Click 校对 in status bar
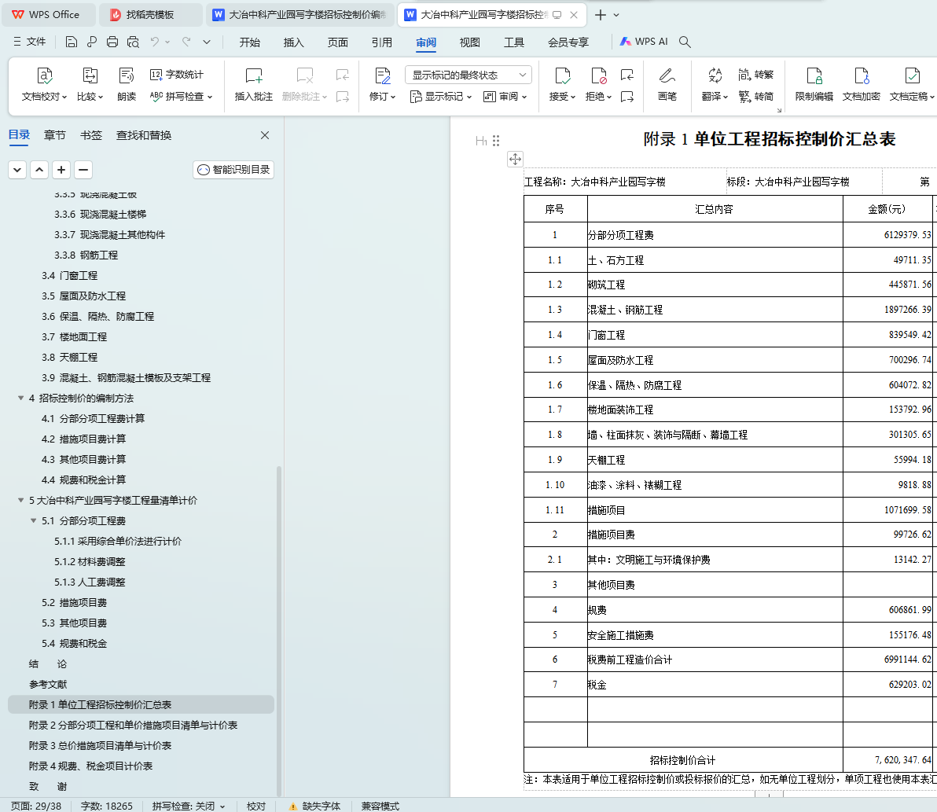 pos(255,806)
